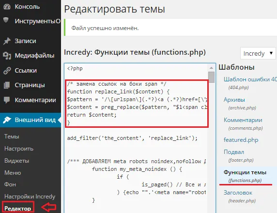Image resolution: width=277 pixels, height=213 pixels.
Task: Click the code editor scrollbar thumb
Action: pyautogui.click(x=211, y=77)
